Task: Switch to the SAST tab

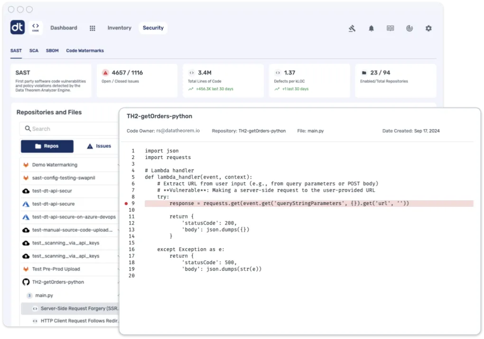Action: (16, 51)
